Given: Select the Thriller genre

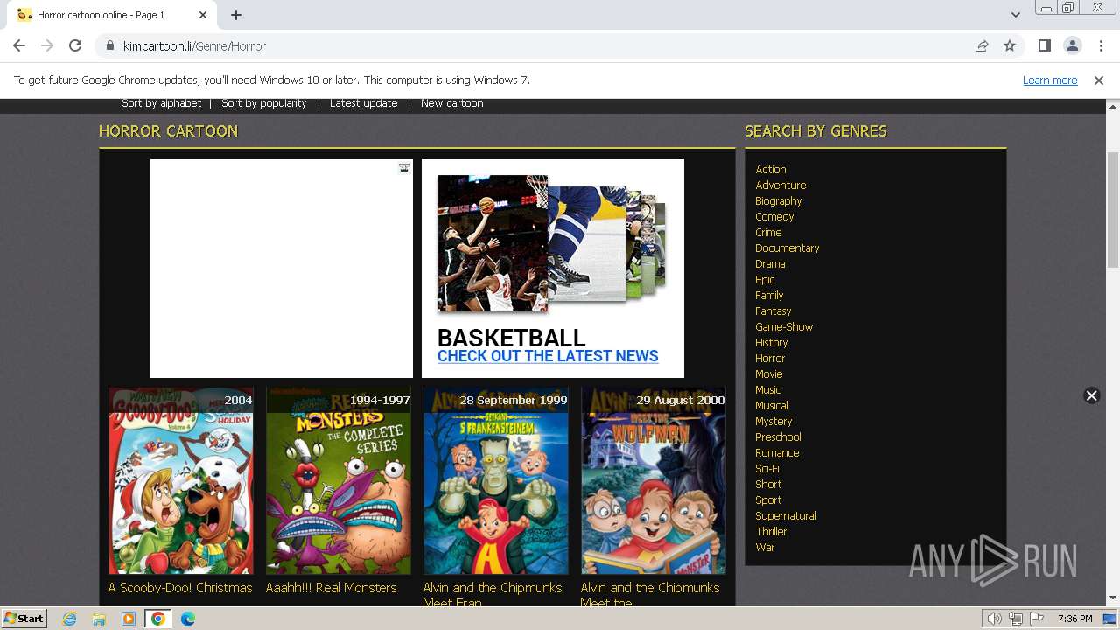Looking at the screenshot, I should click(771, 532).
